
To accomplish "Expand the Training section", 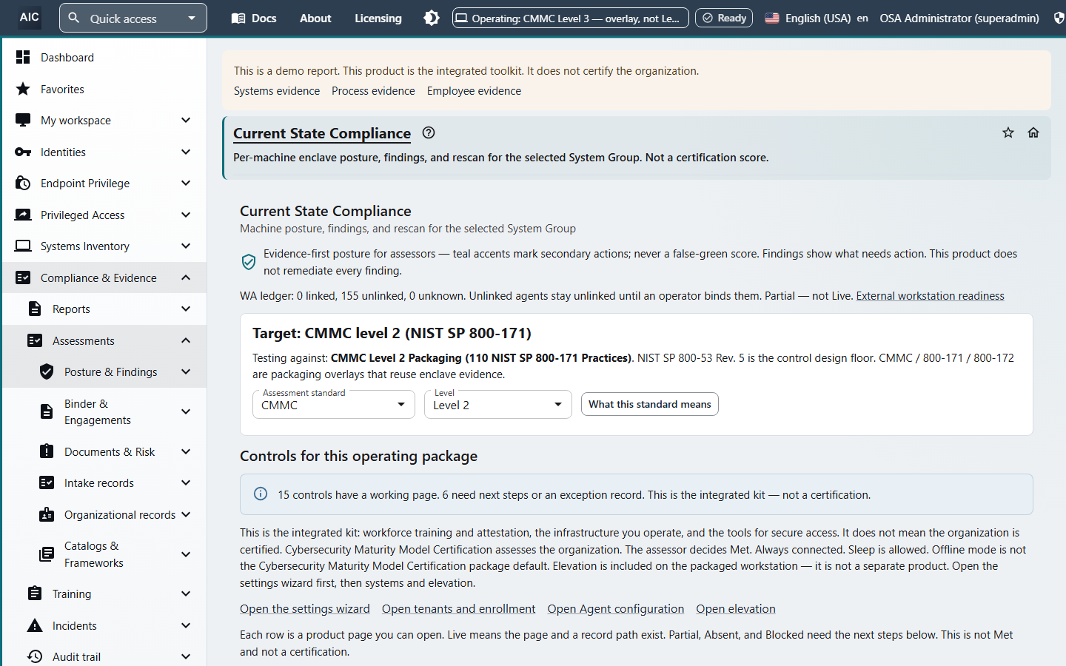I will click(186, 593).
